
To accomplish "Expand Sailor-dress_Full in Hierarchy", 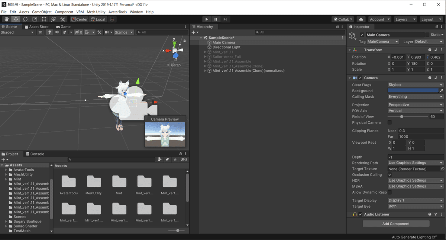I will tap(205, 57).
